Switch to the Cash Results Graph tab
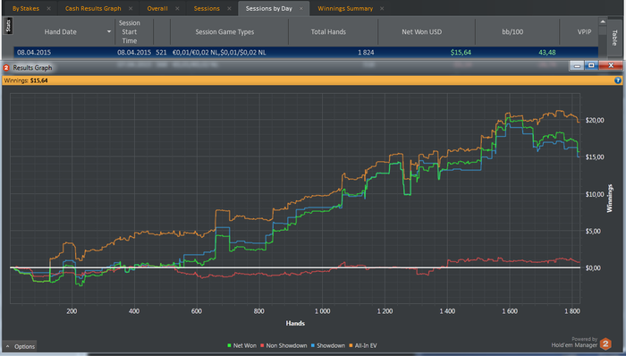 coord(93,8)
